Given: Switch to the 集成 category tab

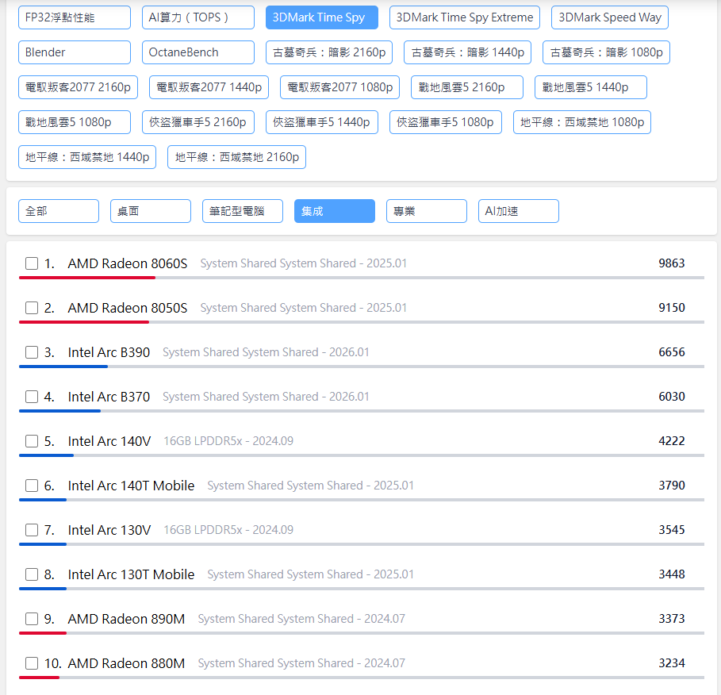Looking at the screenshot, I should click(335, 211).
